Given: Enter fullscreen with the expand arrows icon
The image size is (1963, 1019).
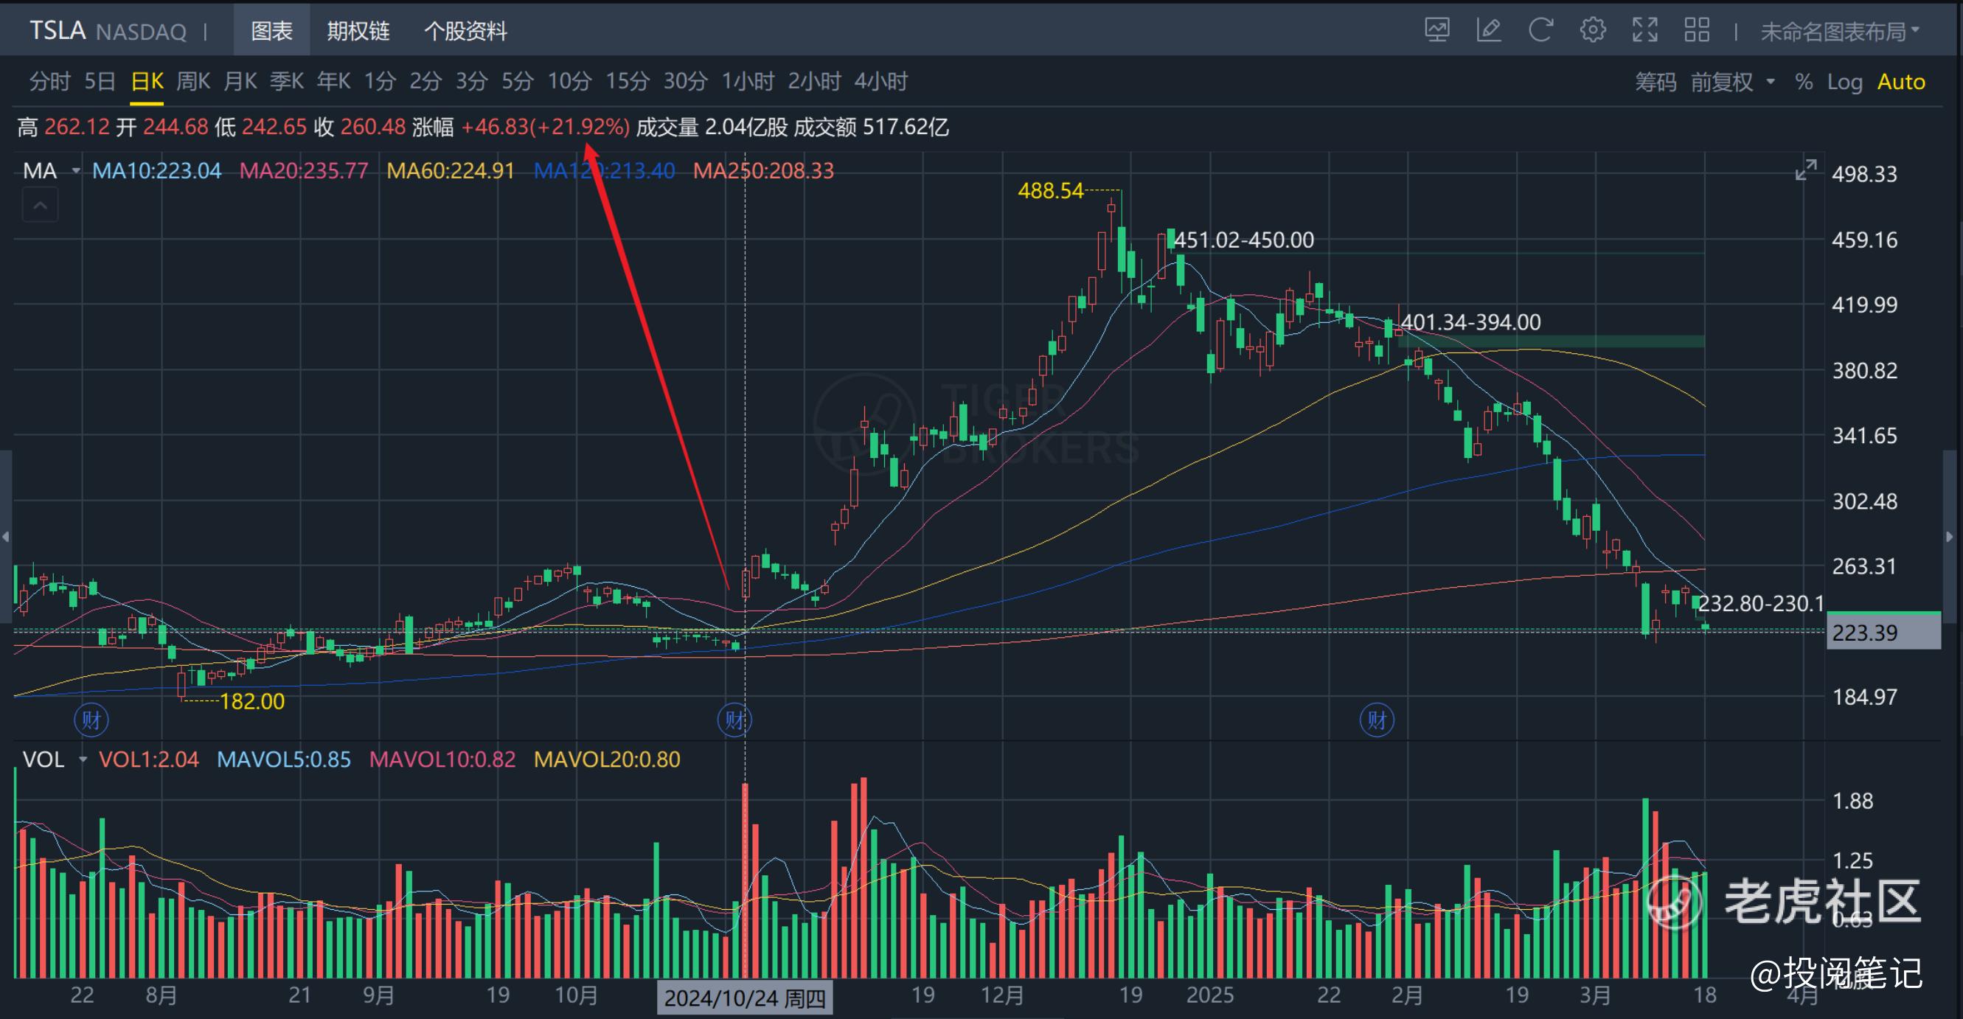Looking at the screenshot, I should tap(1644, 30).
